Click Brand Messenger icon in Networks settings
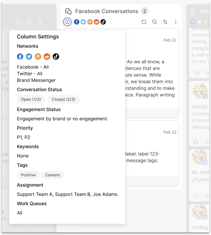211x235 pixels. (38, 56)
